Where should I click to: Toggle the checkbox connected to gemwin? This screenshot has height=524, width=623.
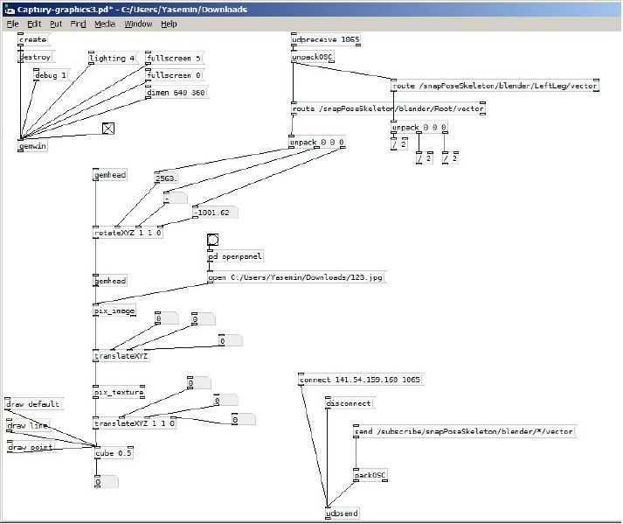pos(108,129)
